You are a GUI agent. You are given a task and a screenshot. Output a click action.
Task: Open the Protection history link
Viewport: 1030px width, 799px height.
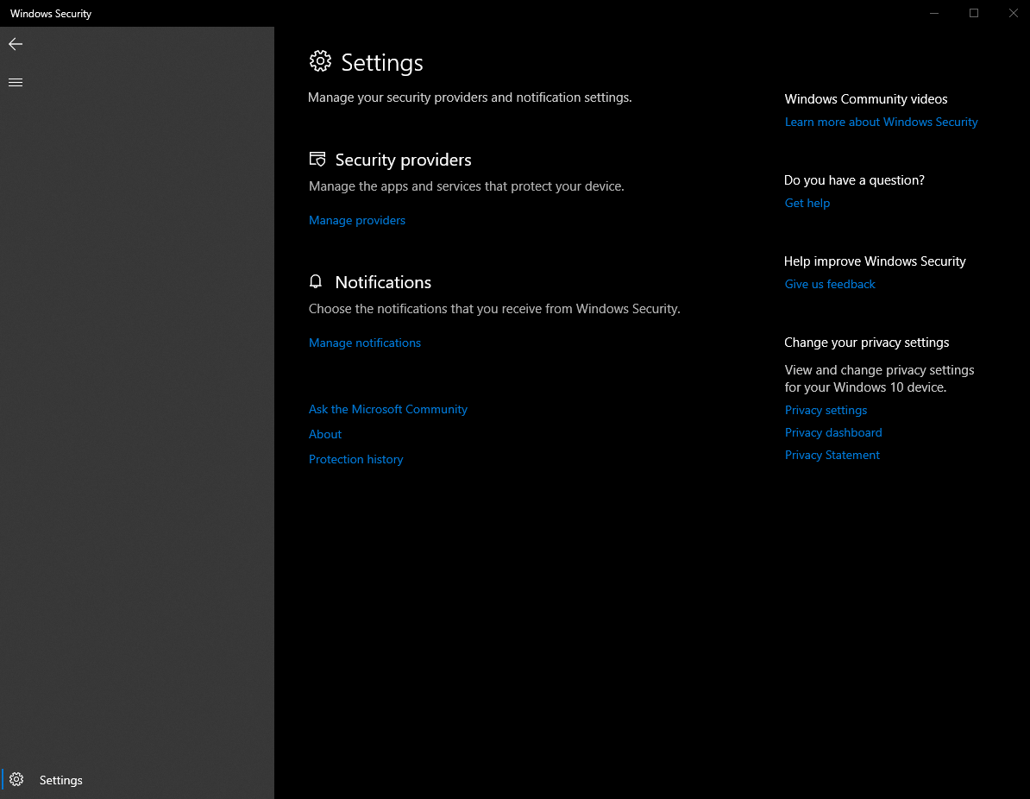355,459
